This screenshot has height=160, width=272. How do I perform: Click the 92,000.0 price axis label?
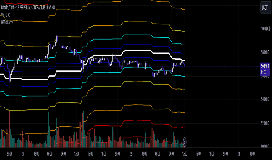click(x=265, y=123)
